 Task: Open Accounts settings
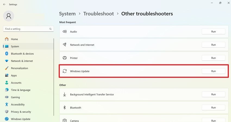[28, 83]
